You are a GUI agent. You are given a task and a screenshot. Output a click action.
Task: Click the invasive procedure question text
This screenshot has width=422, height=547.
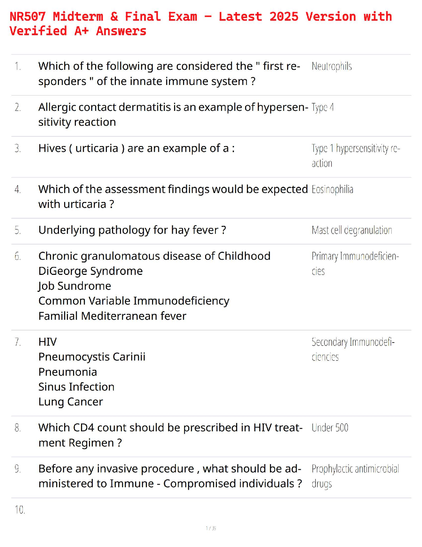tap(170, 476)
